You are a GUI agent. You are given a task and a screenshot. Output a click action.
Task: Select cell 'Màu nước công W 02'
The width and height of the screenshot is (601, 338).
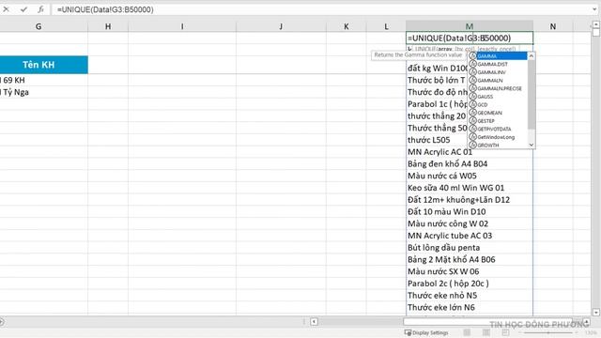point(470,223)
